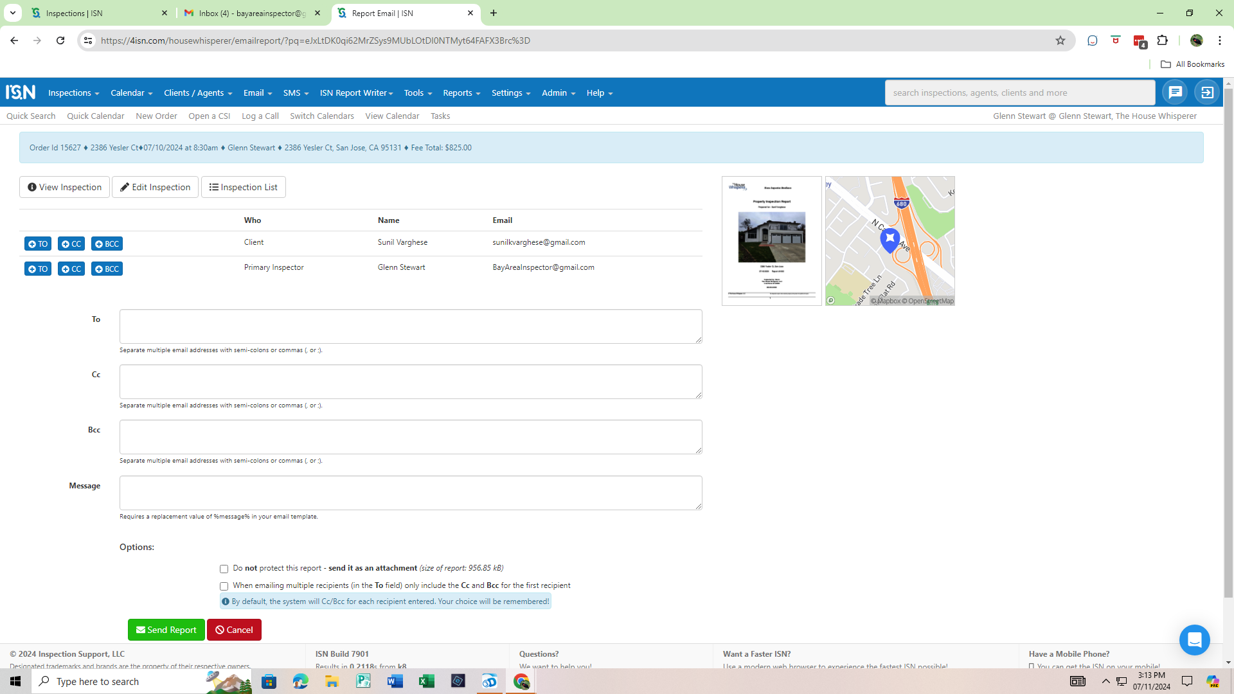Add Sunil Varghese to TO field
This screenshot has width=1234, height=694.
coord(38,244)
